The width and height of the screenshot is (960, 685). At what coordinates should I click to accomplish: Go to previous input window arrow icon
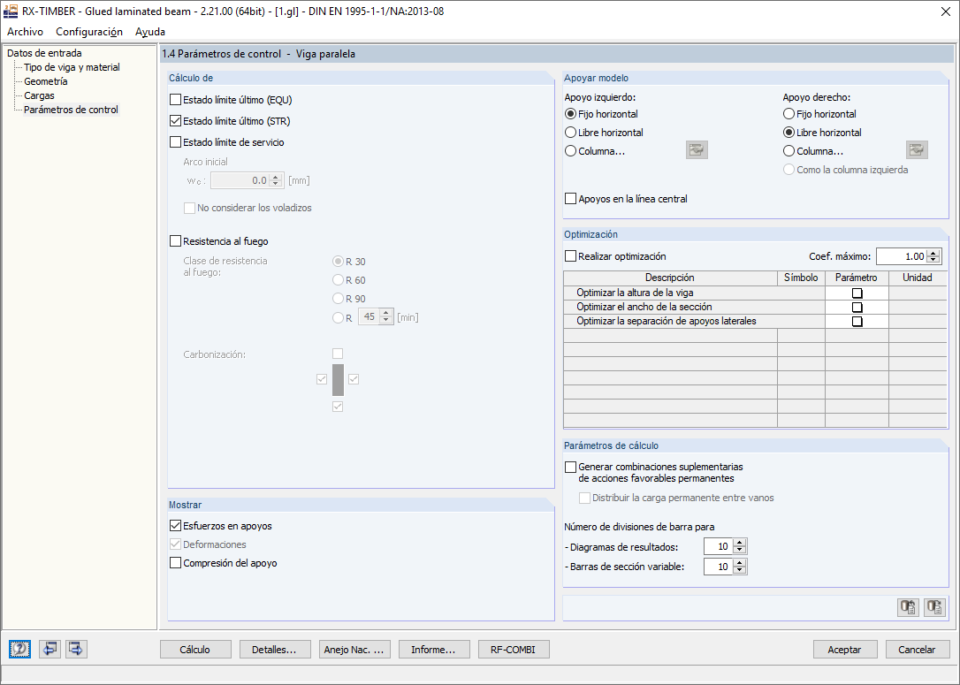50,649
